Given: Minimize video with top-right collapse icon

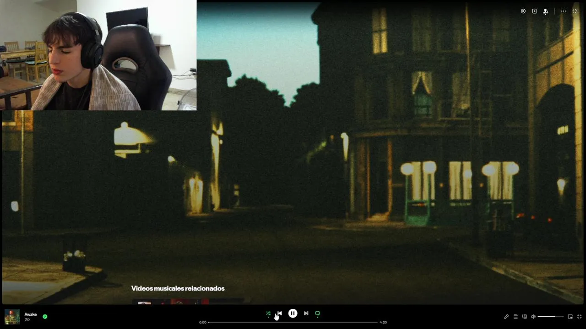Looking at the screenshot, I should (575, 11).
